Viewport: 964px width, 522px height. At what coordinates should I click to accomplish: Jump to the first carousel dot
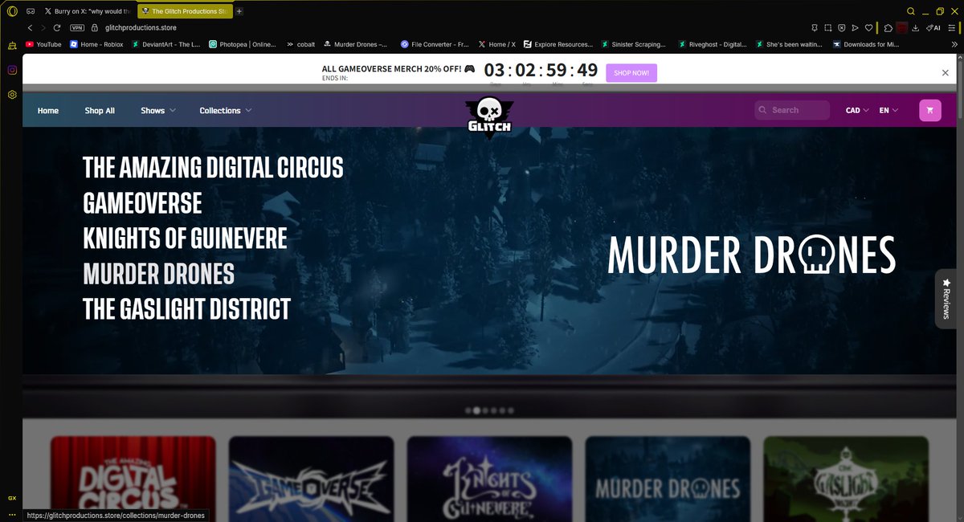[468, 410]
